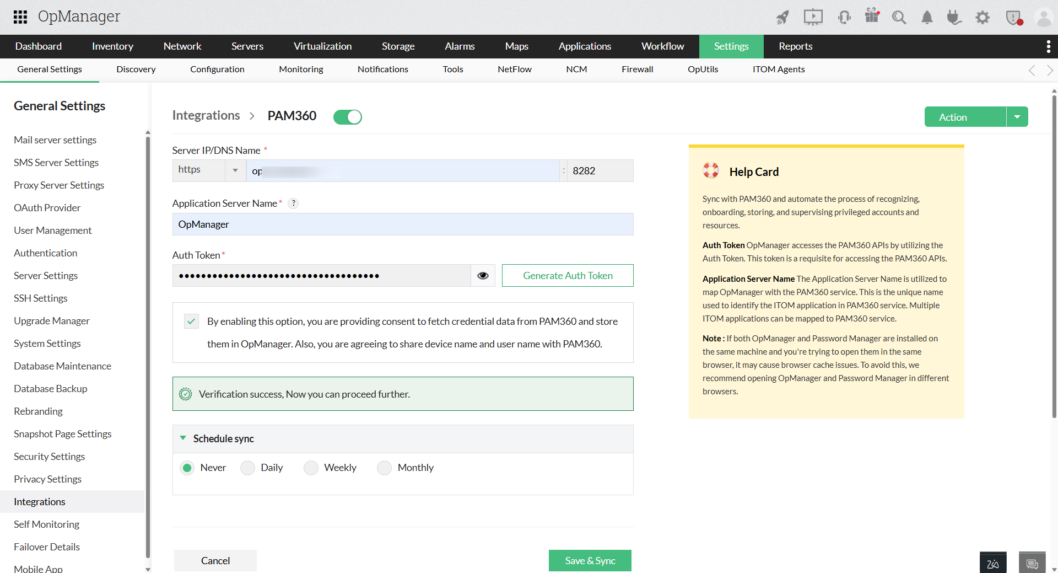Click the Application Server Name field
The image size is (1058, 573).
pos(403,224)
